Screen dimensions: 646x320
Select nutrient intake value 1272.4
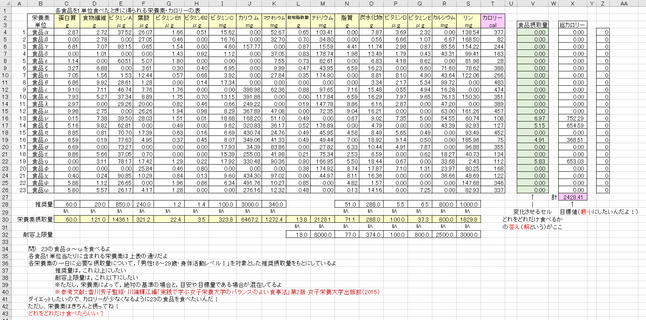click(x=274, y=220)
